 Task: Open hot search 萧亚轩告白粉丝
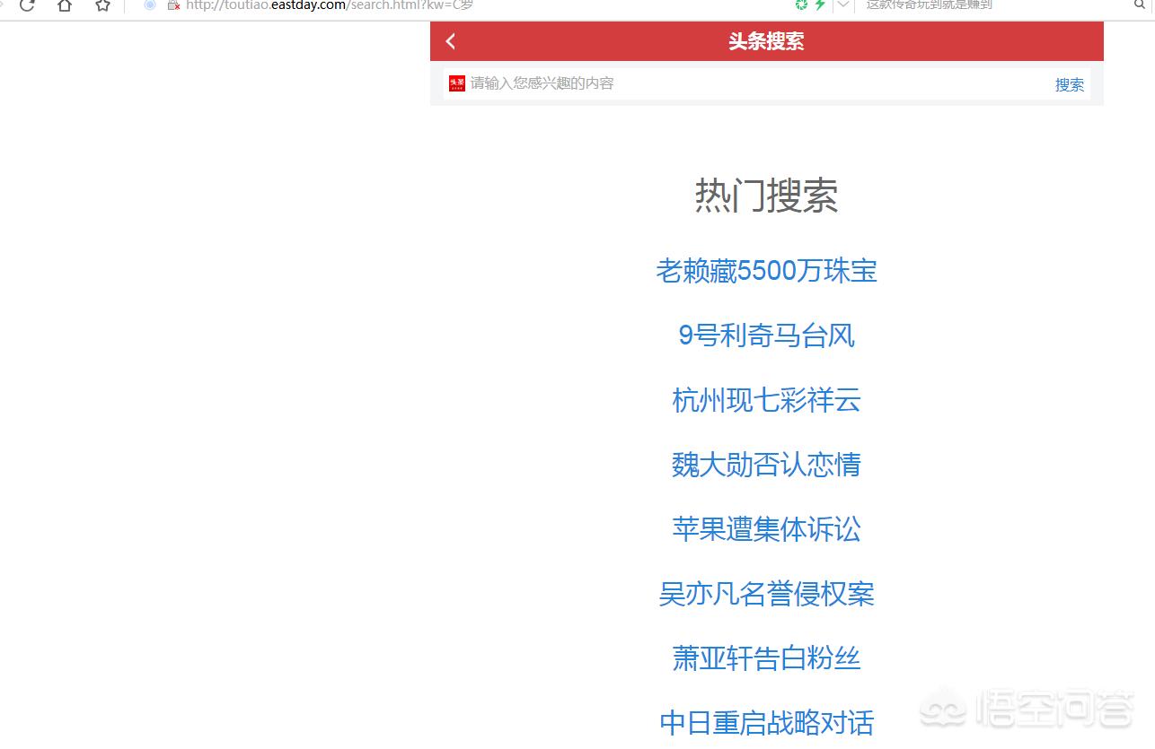tap(766, 658)
